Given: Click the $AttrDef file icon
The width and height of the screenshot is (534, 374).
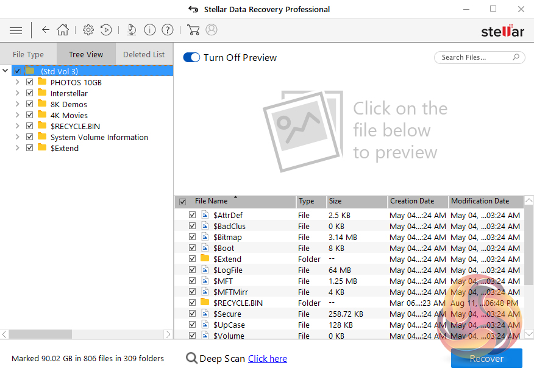Looking at the screenshot, I should [205, 215].
